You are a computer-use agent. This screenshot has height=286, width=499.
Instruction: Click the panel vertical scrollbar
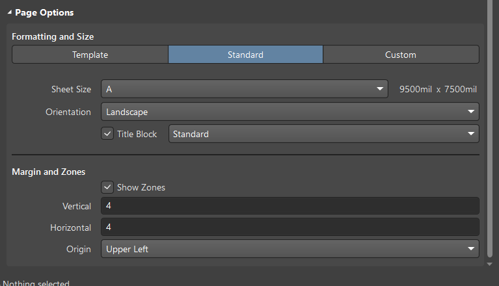pyautogui.click(x=490, y=127)
